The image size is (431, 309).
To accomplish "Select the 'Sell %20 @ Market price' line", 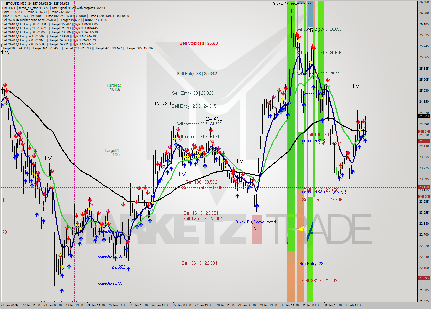I will pos(55,20).
